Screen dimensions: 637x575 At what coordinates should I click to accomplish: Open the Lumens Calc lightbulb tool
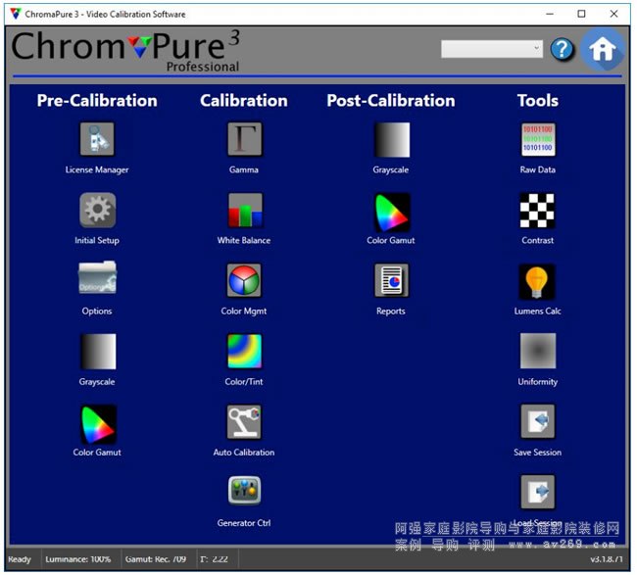pos(537,281)
